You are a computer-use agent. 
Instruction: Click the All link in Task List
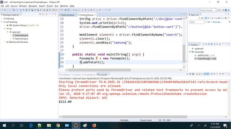(x=208, y=22)
